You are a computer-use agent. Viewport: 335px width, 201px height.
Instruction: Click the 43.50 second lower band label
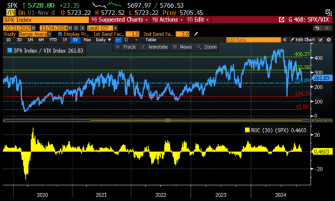click(x=302, y=107)
